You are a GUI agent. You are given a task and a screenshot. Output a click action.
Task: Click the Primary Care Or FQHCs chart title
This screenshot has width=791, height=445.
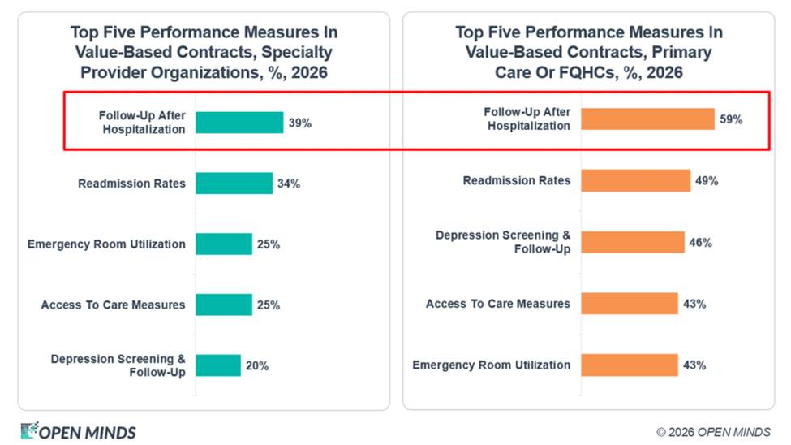[588, 53]
